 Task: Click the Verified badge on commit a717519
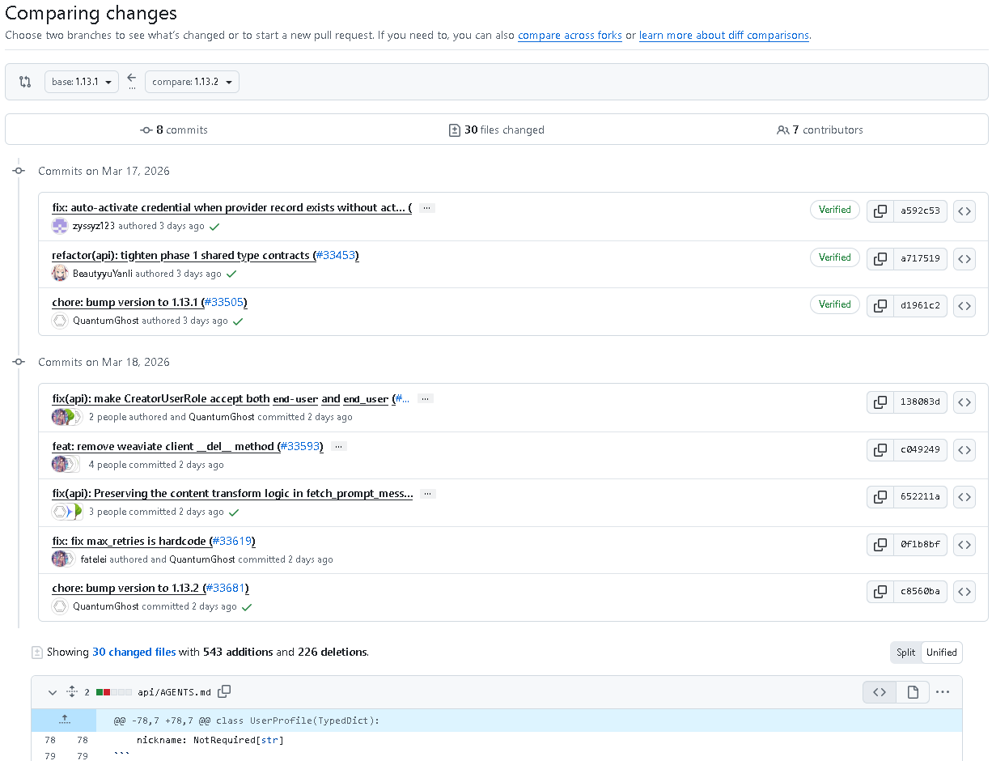(835, 257)
